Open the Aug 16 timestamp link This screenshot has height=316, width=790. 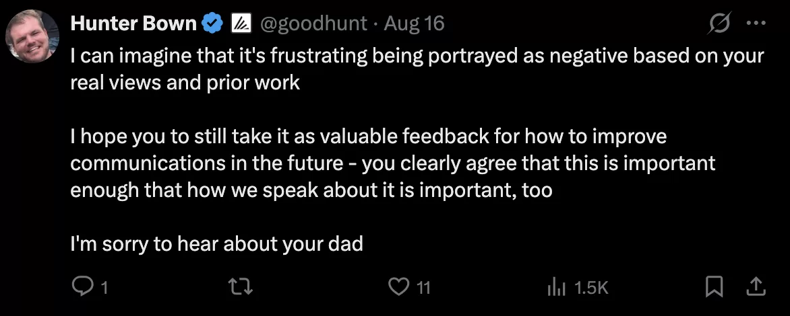click(414, 23)
